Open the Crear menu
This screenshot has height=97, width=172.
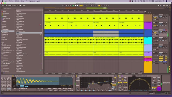click(x=23, y=1)
